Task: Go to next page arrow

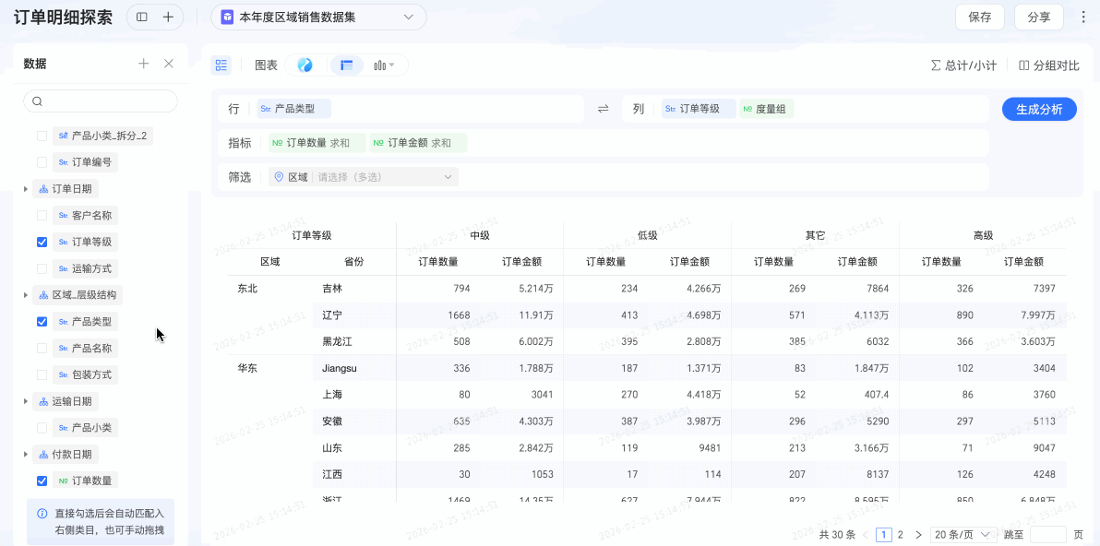Action: tap(918, 535)
